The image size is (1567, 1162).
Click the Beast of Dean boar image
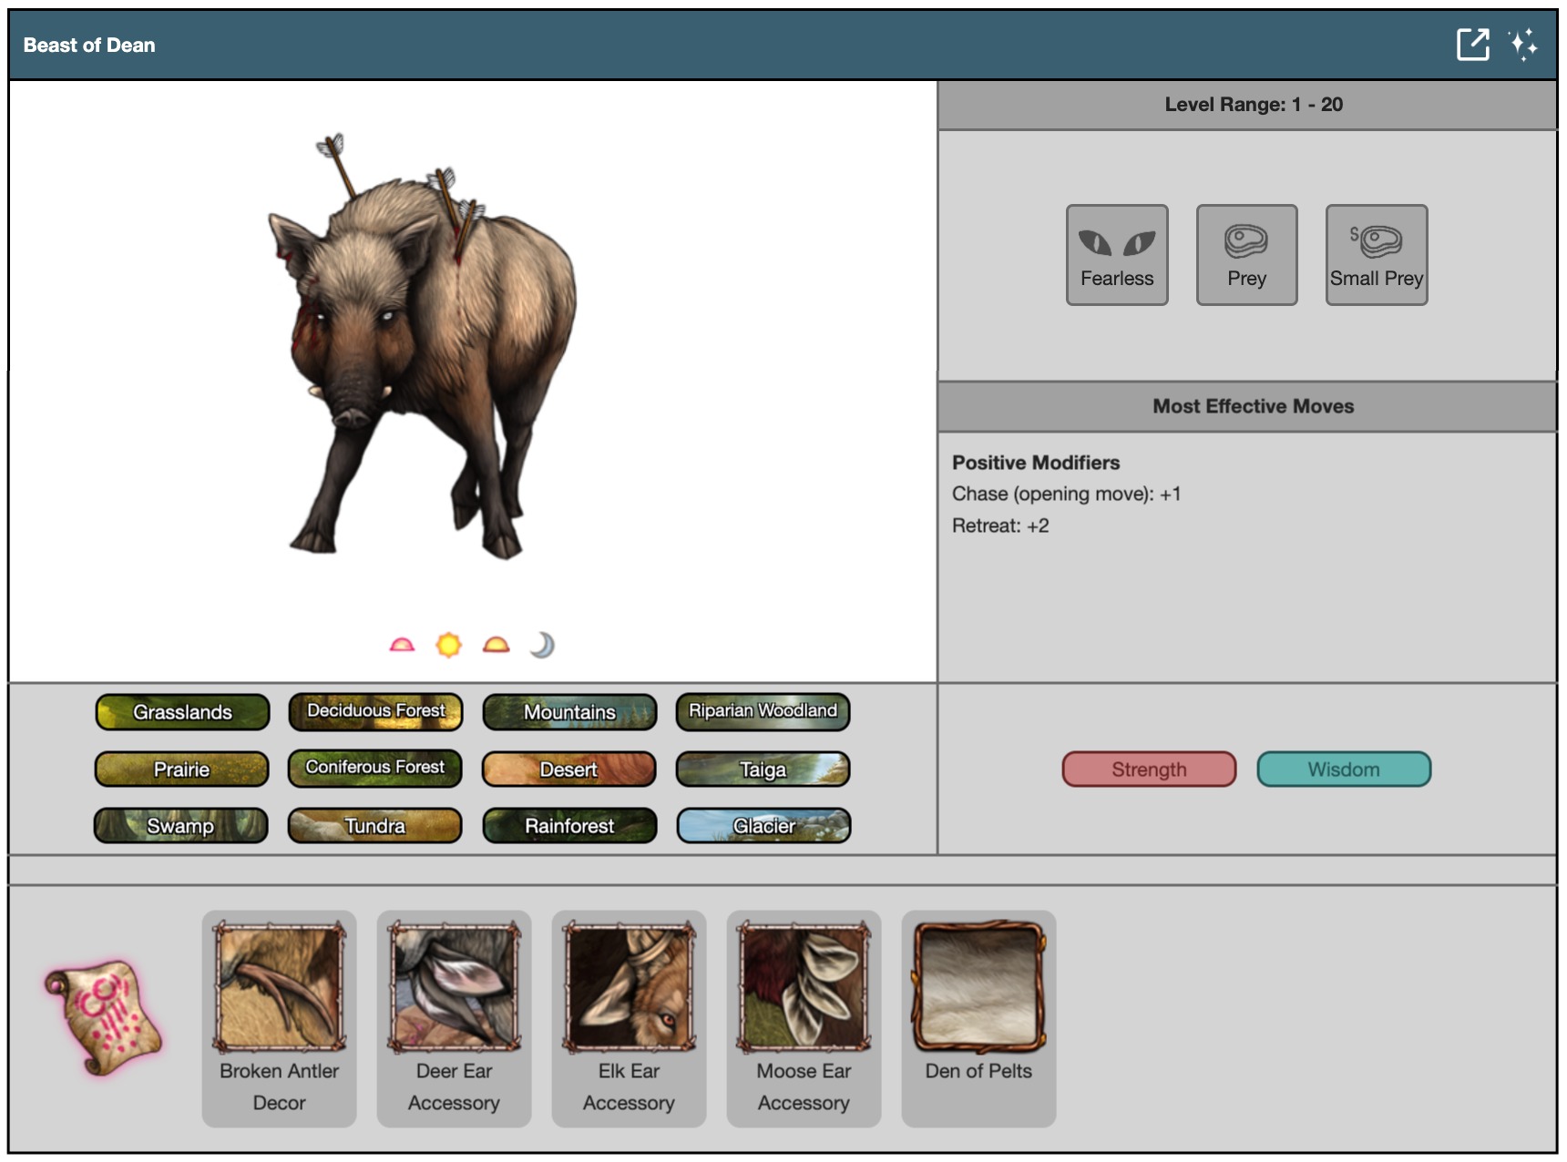[x=424, y=355]
